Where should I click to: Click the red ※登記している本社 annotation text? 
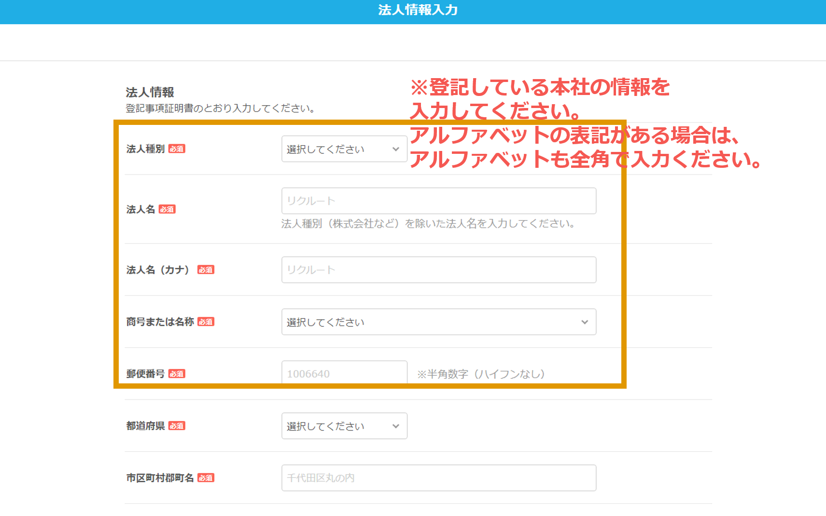[539, 87]
